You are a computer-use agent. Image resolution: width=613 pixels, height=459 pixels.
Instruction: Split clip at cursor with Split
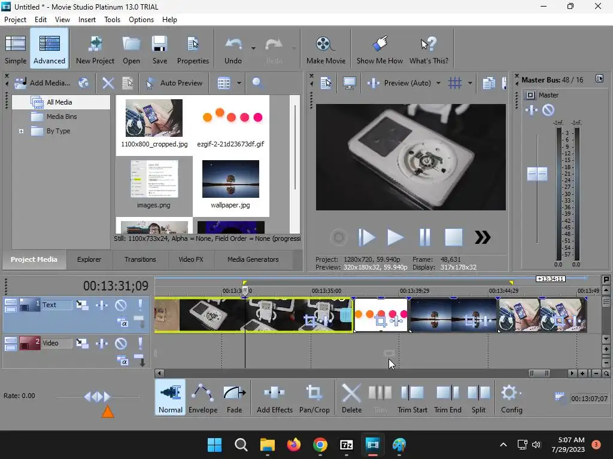pos(478,397)
